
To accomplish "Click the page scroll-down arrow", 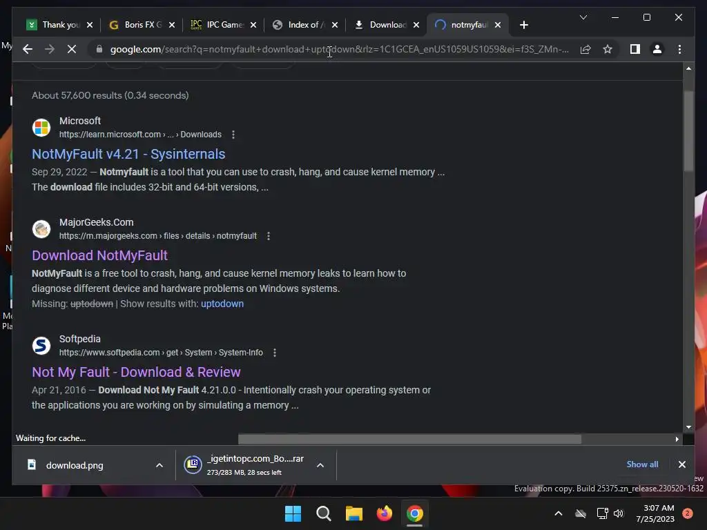I will (688, 426).
